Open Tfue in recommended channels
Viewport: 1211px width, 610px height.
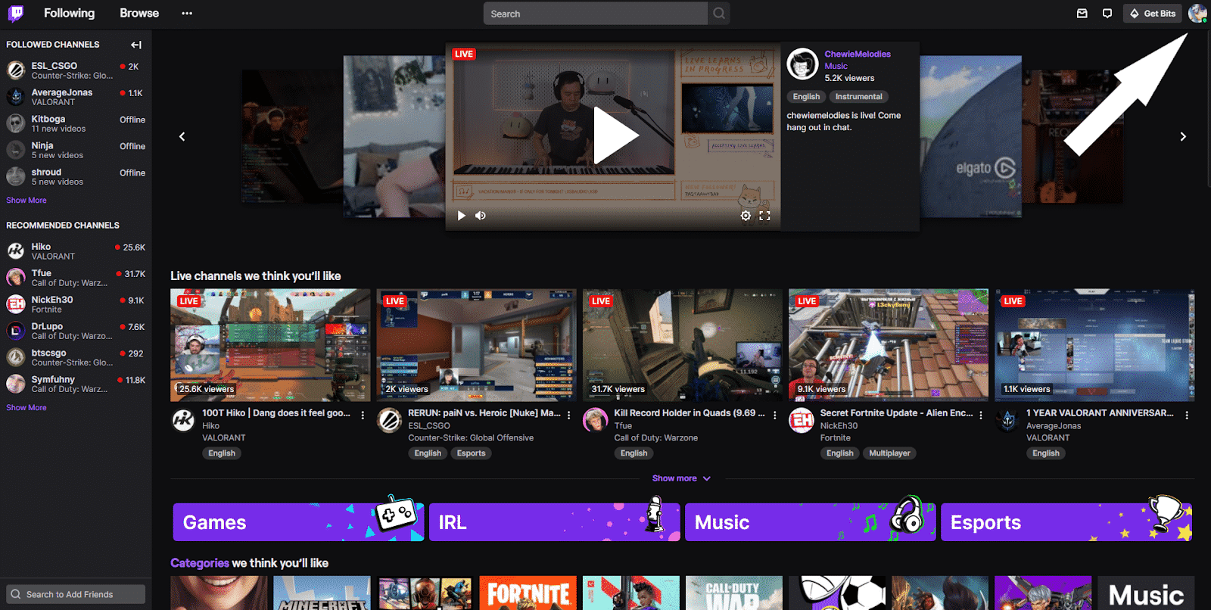[x=76, y=278]
